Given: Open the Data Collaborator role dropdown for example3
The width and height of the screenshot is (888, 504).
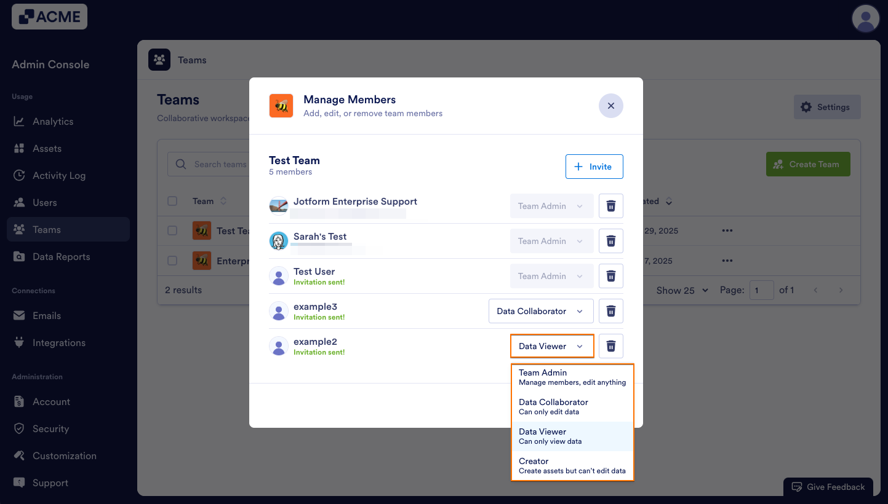Looking at the screenshot, I should click(540, 310).
